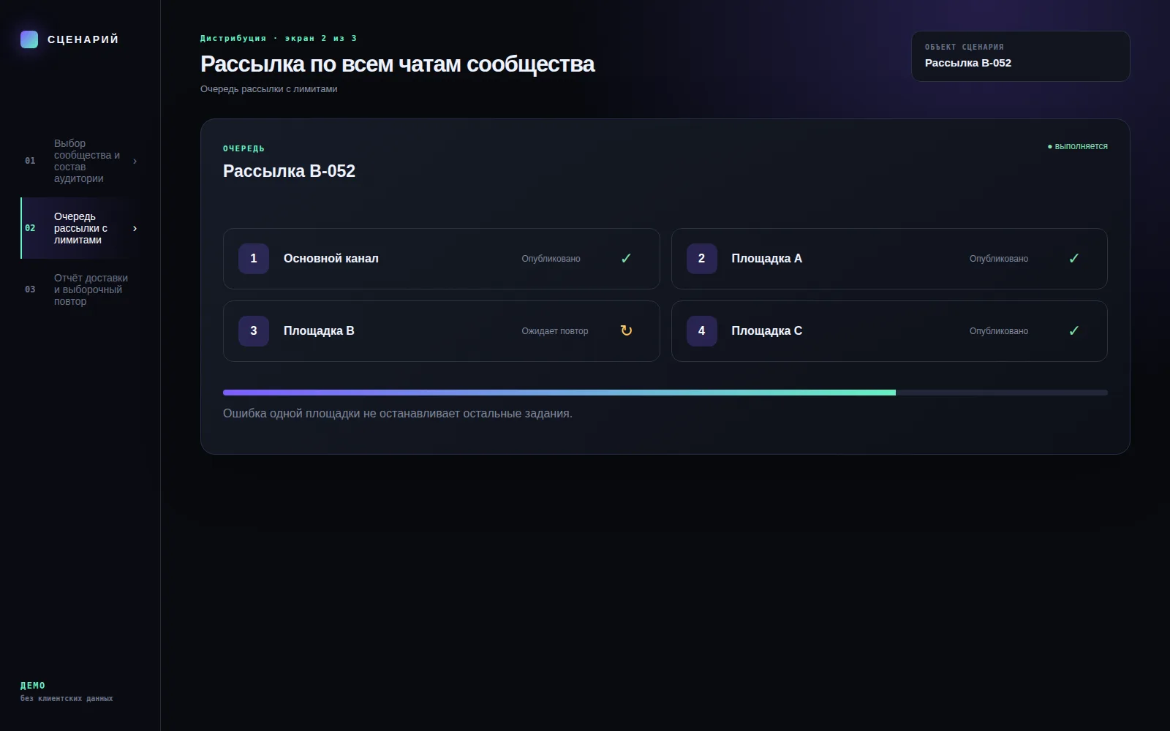Click the number 3 badge
The image size is (1170, 731).
tap(254, 331)
